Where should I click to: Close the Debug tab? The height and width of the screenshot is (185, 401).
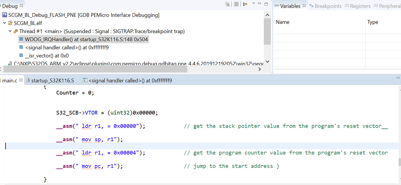(22, 6)
